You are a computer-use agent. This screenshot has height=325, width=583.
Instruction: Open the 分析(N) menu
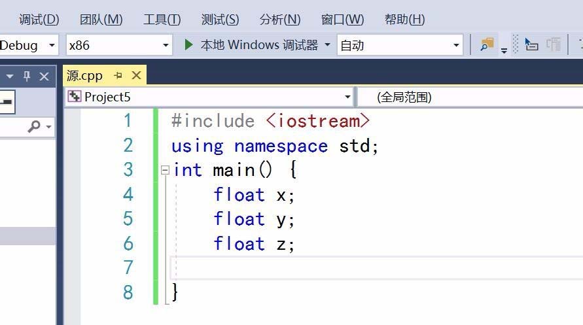pos(280,20)
